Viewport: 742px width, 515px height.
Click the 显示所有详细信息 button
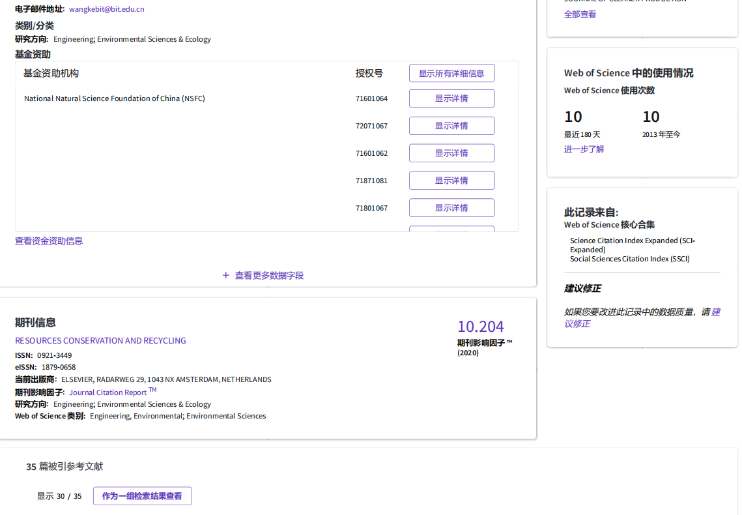[451, 74]
